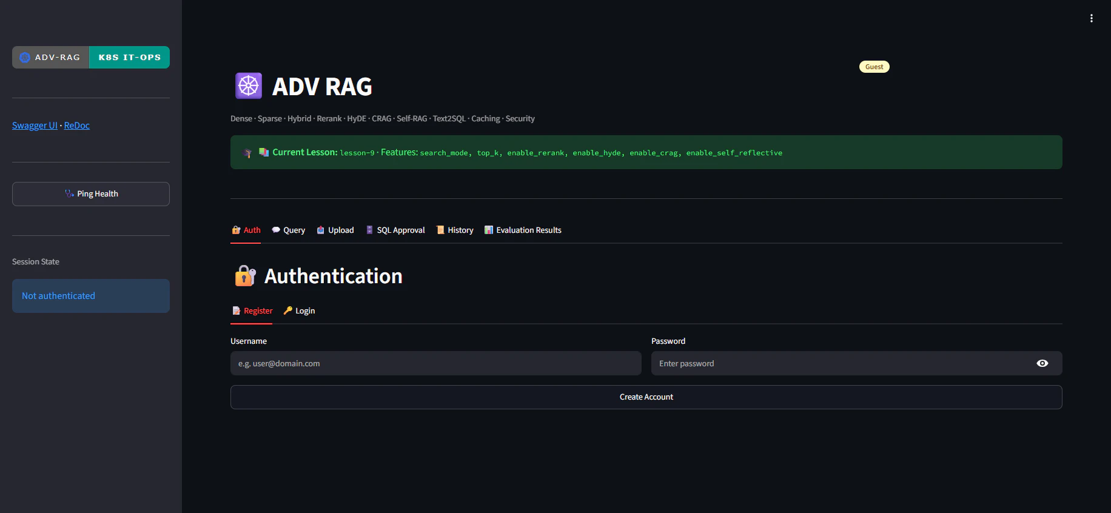Click the enable_self_reflective feature text
The width and height of the screenshot is (1111, 513).
click(x=734, y=153)
